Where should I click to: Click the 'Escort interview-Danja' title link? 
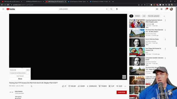pyautogui.click(x=152, y=39)
